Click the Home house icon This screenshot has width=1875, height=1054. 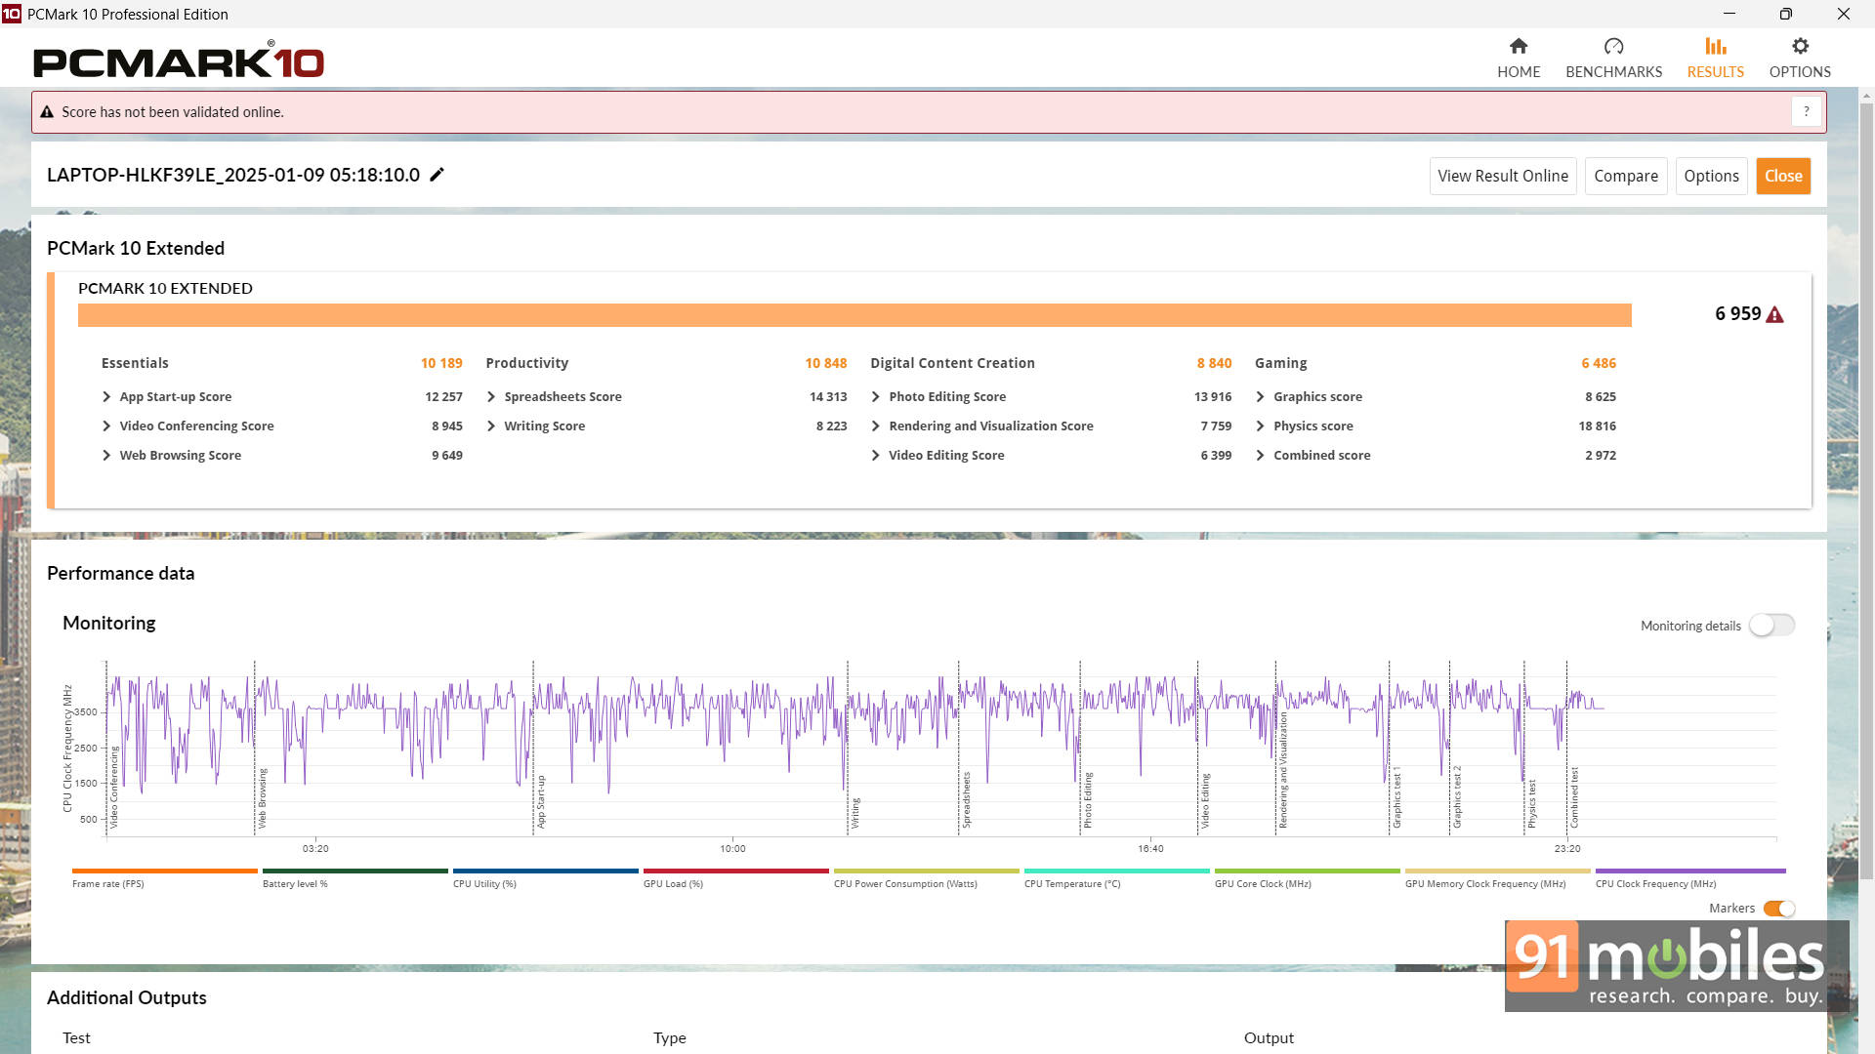coord(1518,46)
